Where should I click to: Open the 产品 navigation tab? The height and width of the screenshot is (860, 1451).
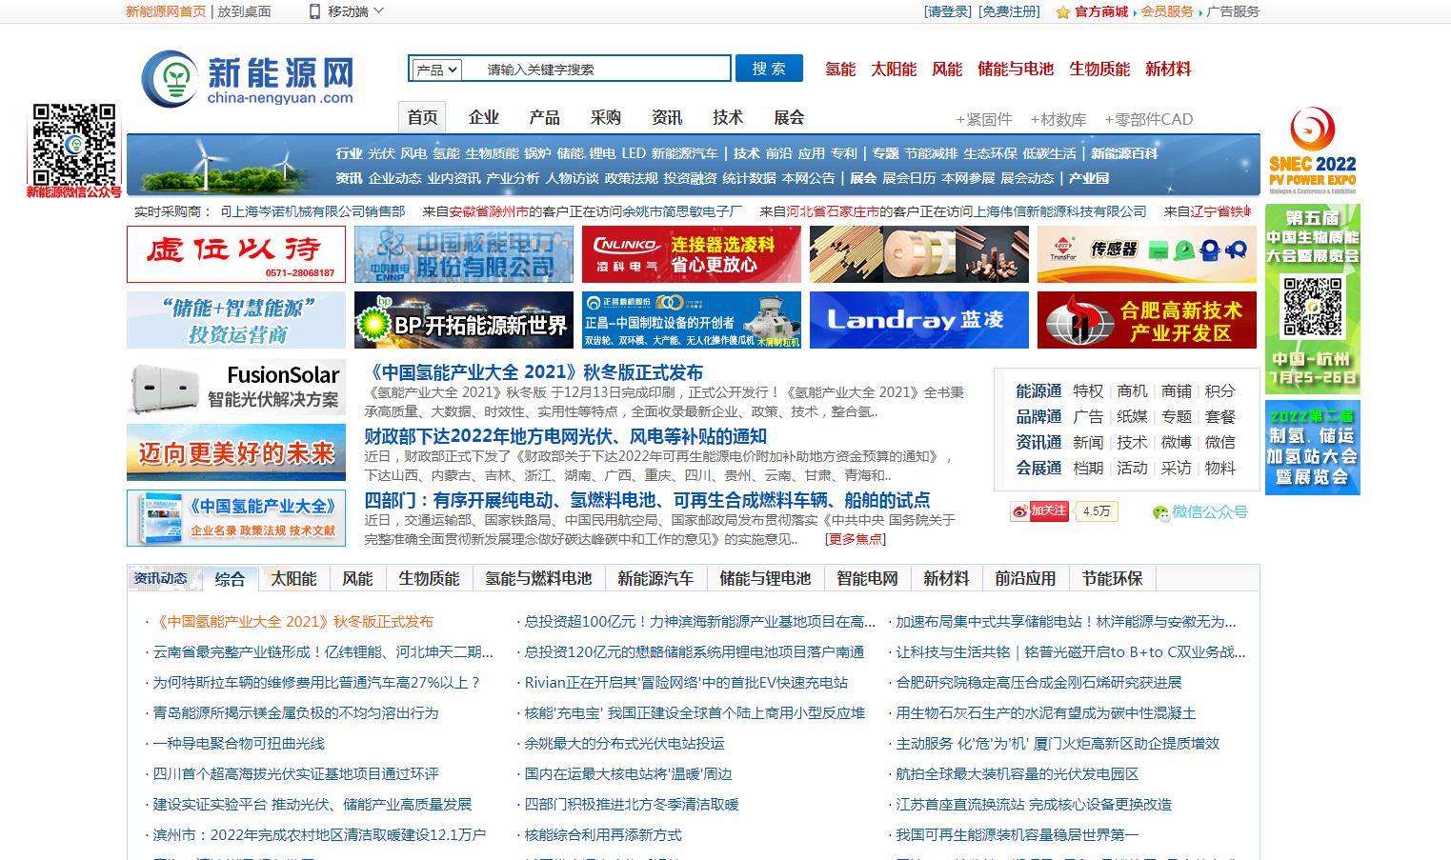[545, 117]
